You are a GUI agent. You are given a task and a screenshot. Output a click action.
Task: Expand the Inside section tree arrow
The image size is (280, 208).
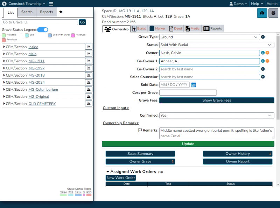click(4, 47)
